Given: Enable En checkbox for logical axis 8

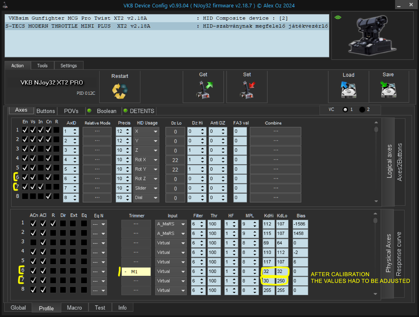Looking at the screenshot, I should tap(25, 196).
